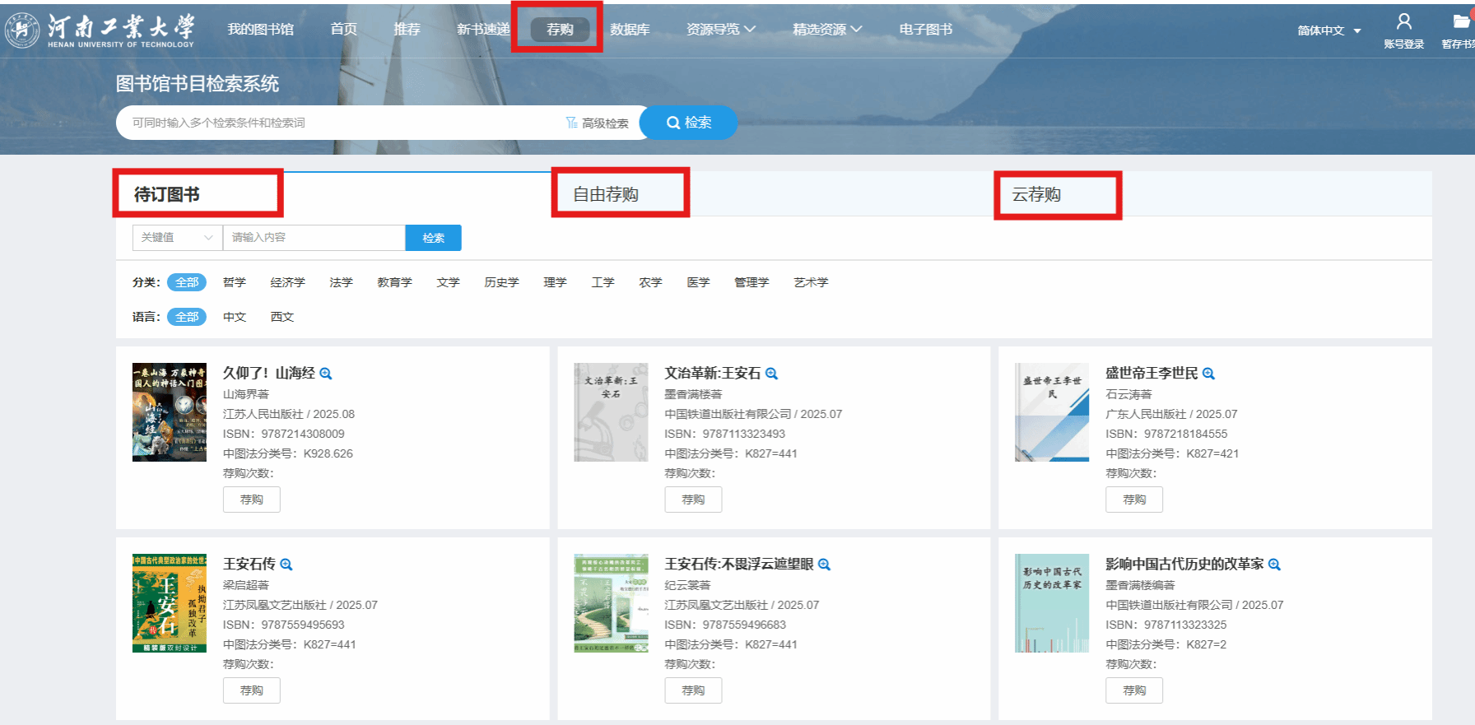Click magnifier icon next to 王安石传 title
The height and width of the screenshot is (725, 1475).
coord(286,565)
